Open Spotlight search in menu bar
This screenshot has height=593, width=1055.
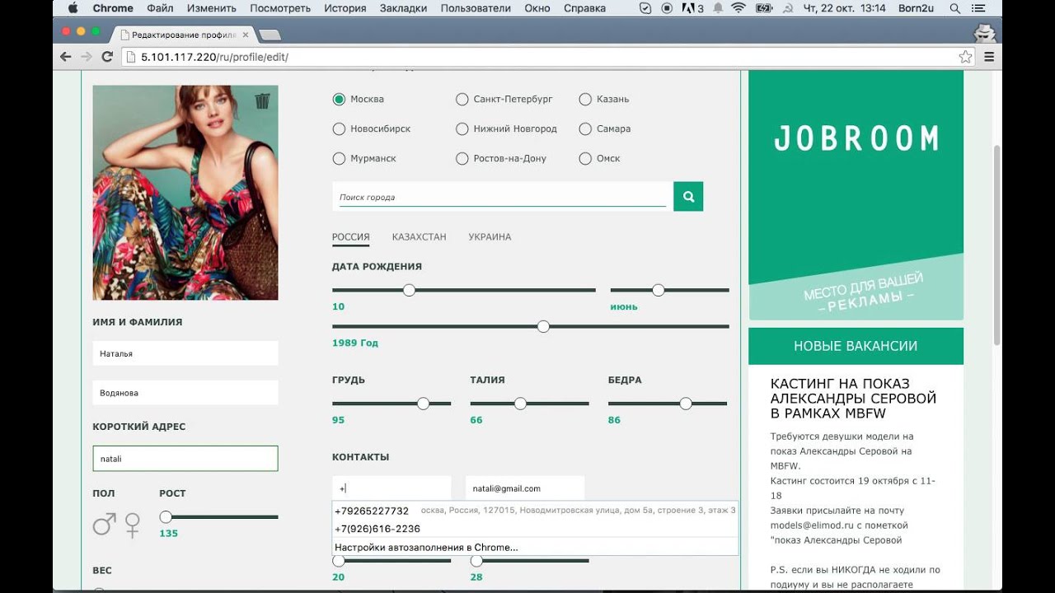pos(954,8)
